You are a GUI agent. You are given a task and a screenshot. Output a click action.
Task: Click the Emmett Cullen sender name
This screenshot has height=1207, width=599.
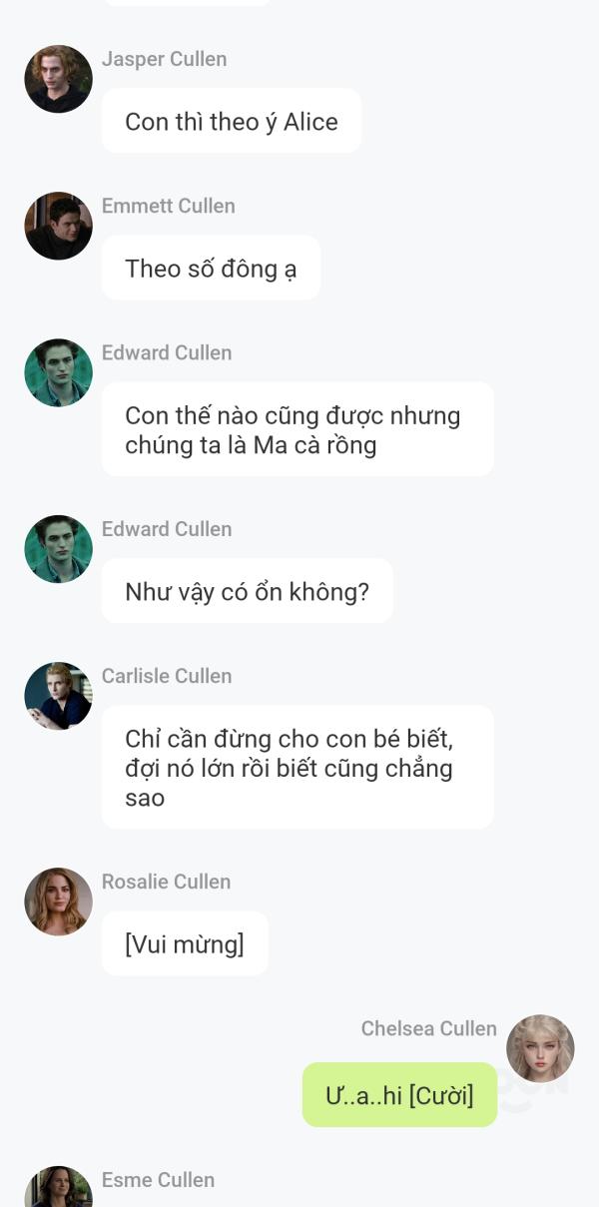coord(169,206)
